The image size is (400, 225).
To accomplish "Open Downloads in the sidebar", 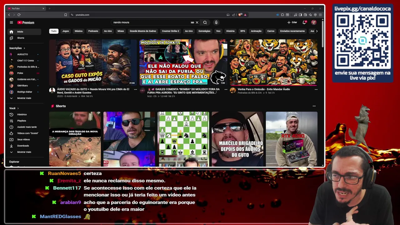I will point(24,146).
